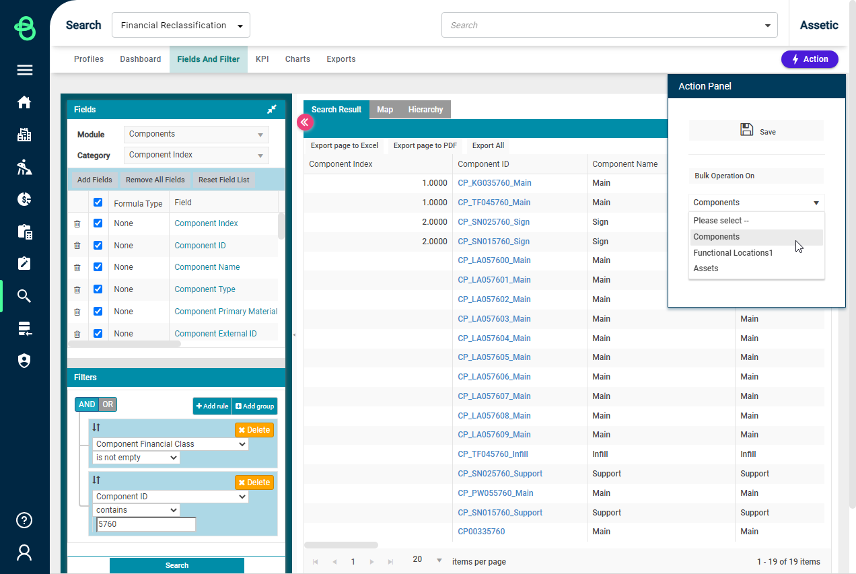Viewport: 856px width, 574px height.
Task: Delete the Component ID field row
Action: 77,246
